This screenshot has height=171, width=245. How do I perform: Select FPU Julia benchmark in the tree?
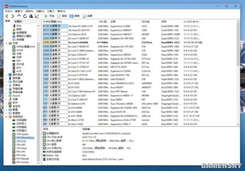21,155
